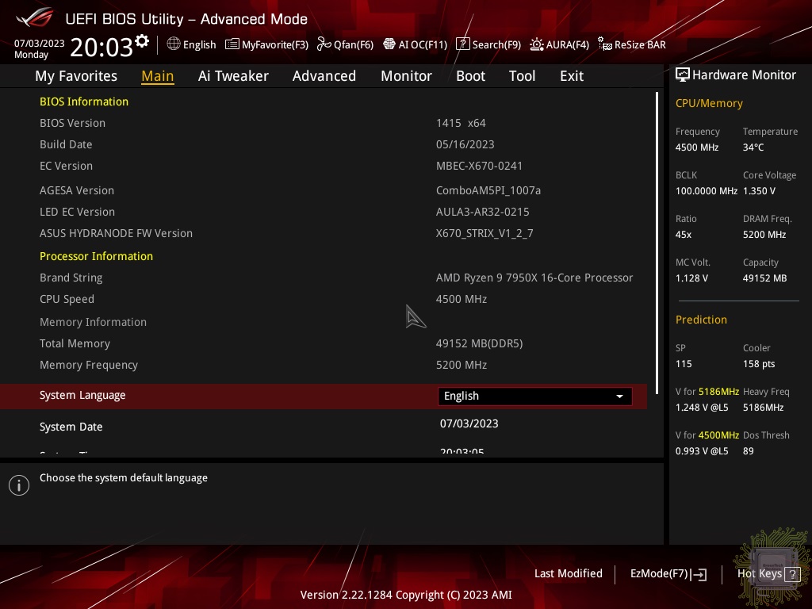
Task: Click the globe language icon
Action: point(174,44)
